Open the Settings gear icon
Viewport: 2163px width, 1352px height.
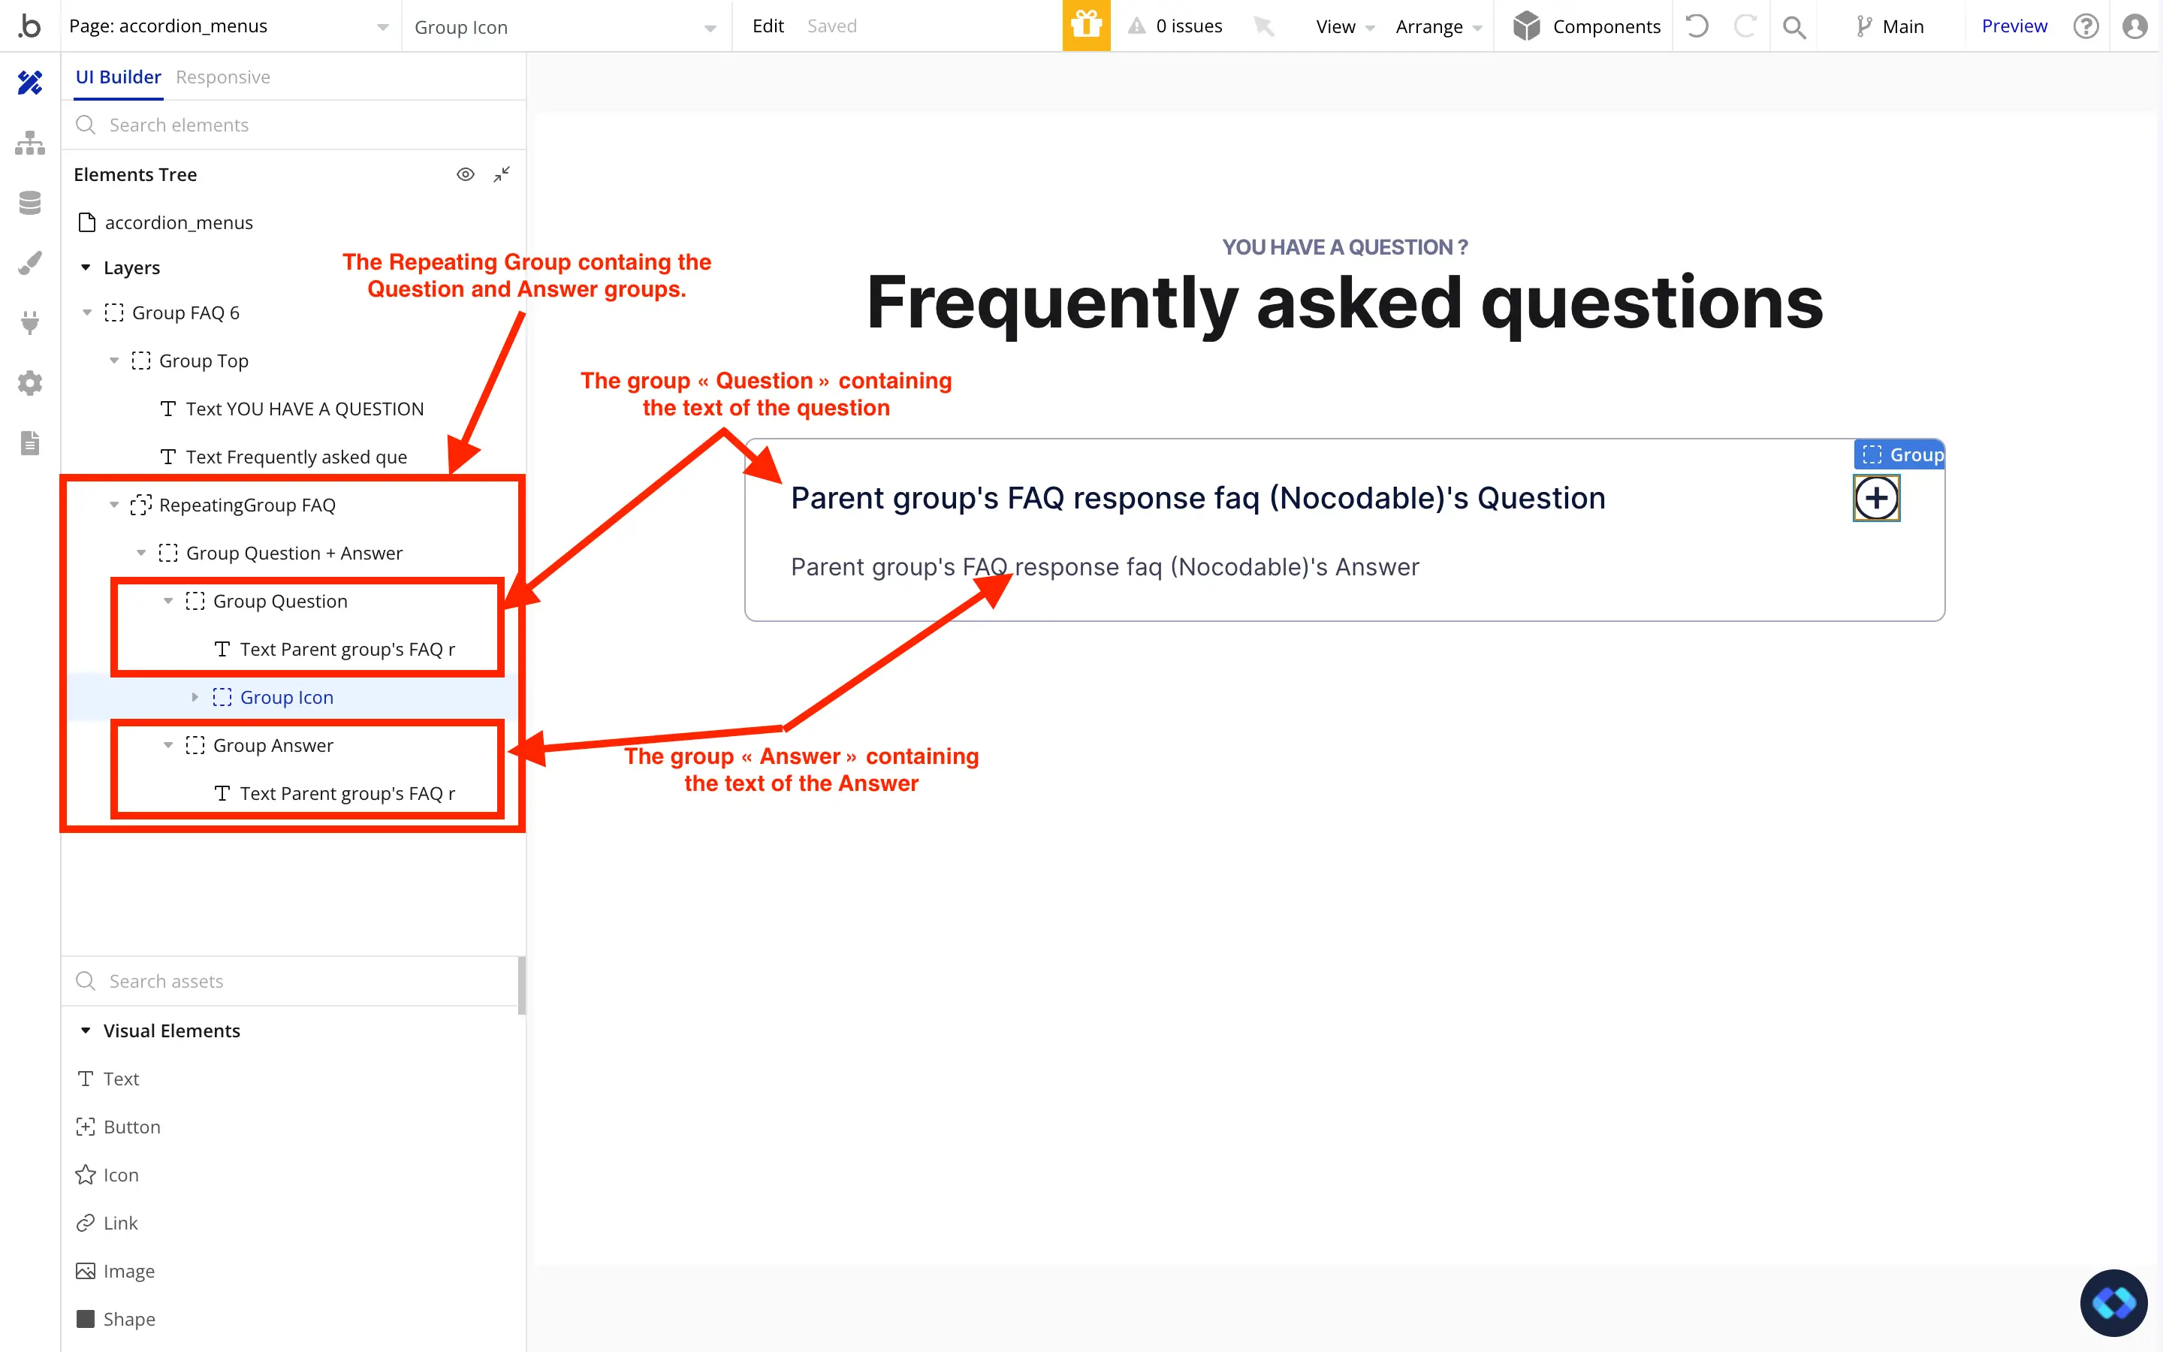pos(29,383)
